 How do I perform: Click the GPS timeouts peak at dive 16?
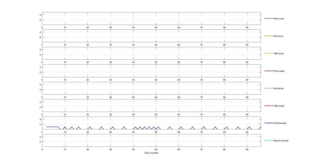[79, 127]
